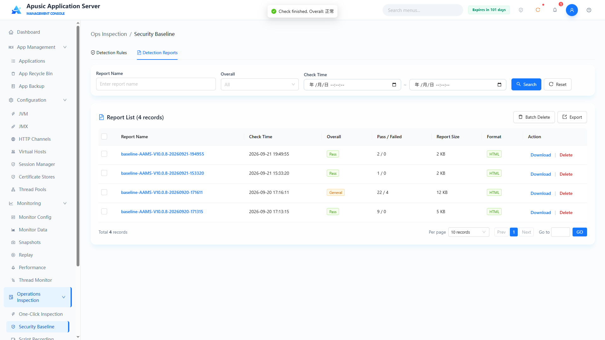The height and width of the screenshot is (340, 605).
Task: Open One-Click Inspection menu item
Action: [41, 314]
